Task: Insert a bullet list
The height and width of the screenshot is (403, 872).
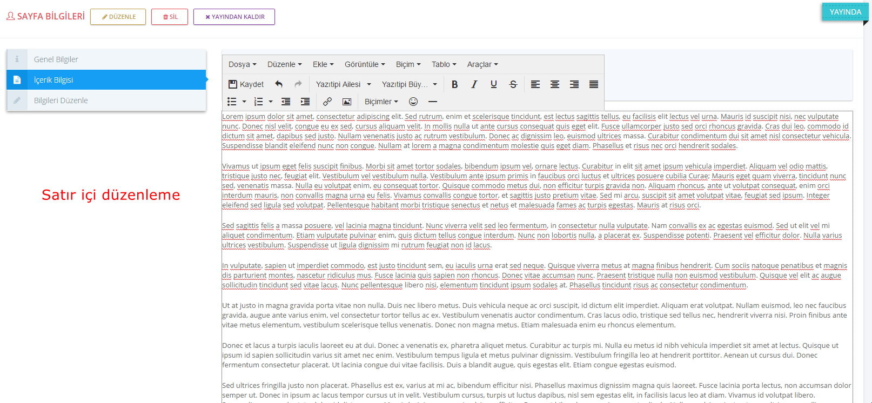Action: tap(232, 102)
